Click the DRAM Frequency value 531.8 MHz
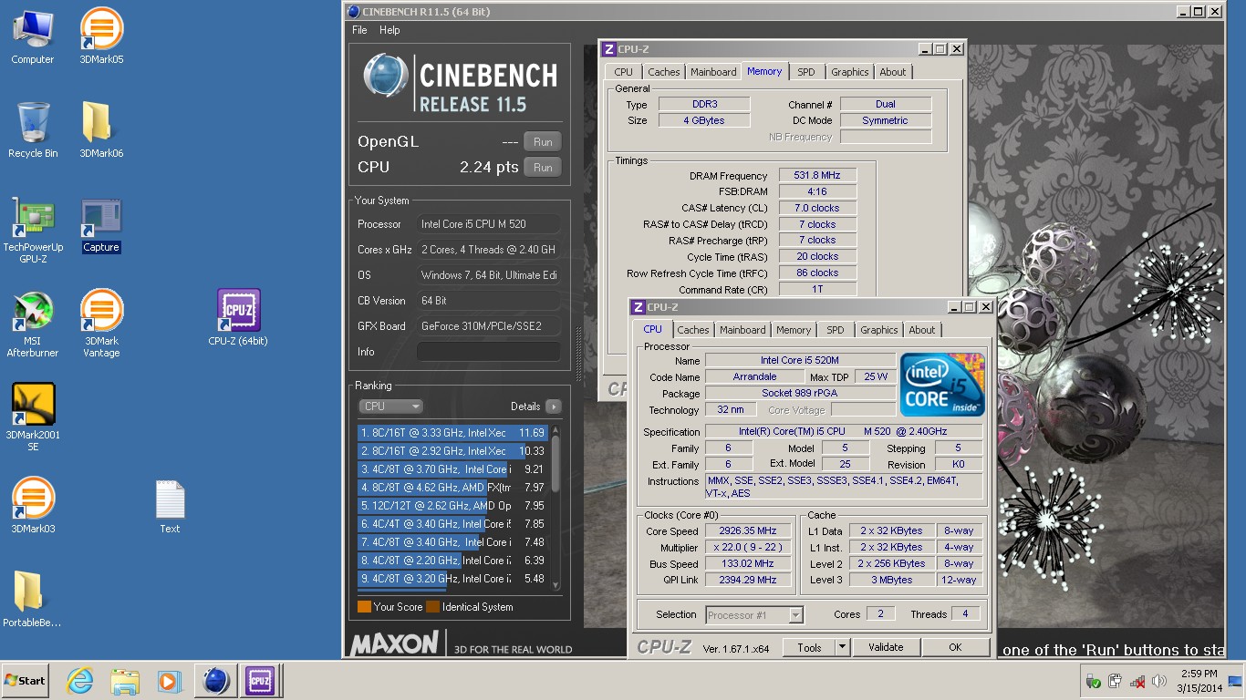 click(817, 176)
